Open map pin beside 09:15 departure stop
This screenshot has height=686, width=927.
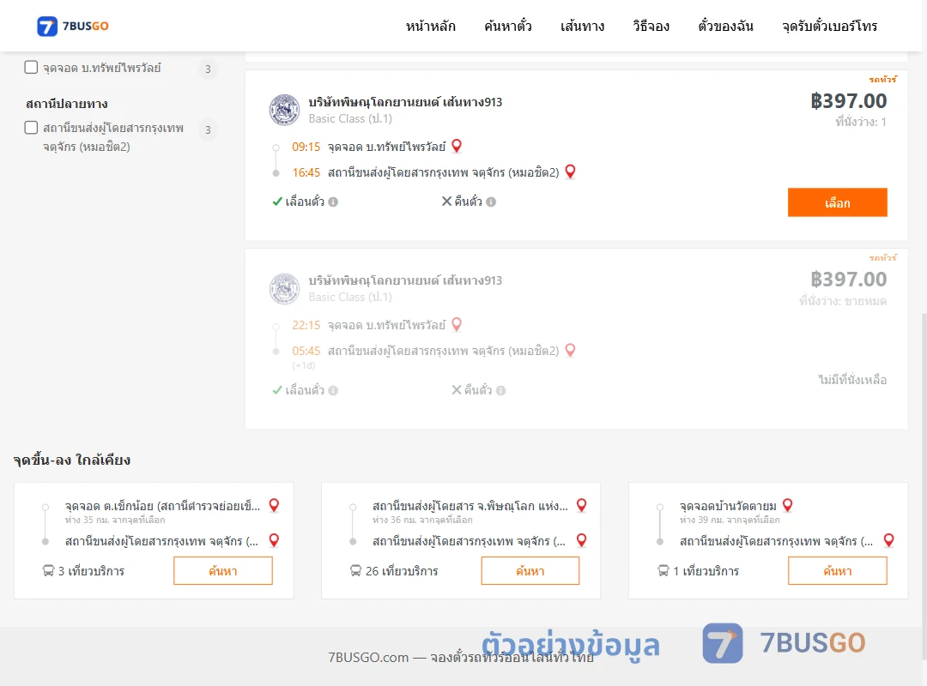coord(457,146)
